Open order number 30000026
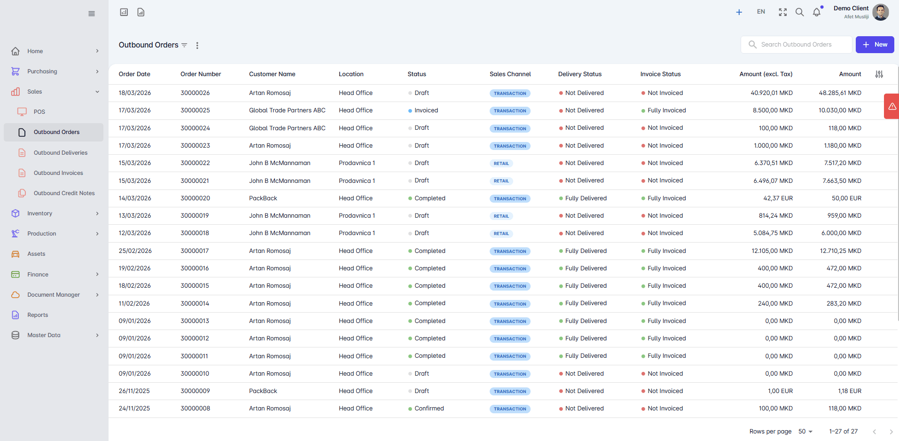This screenshot has height=441, width=899. pyautogui.click(x=195, y=93)
